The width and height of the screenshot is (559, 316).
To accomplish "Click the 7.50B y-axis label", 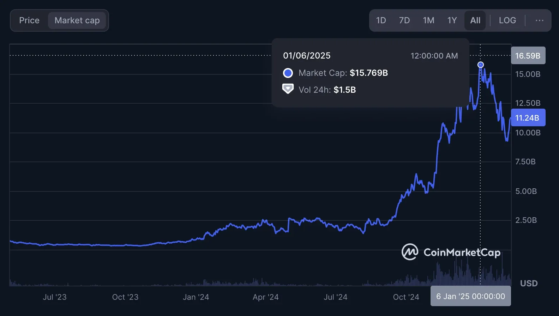I will [525, 162].
